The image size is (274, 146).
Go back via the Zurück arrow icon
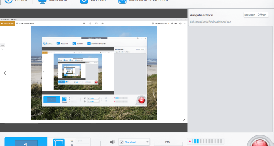click(x=8, y=1)
